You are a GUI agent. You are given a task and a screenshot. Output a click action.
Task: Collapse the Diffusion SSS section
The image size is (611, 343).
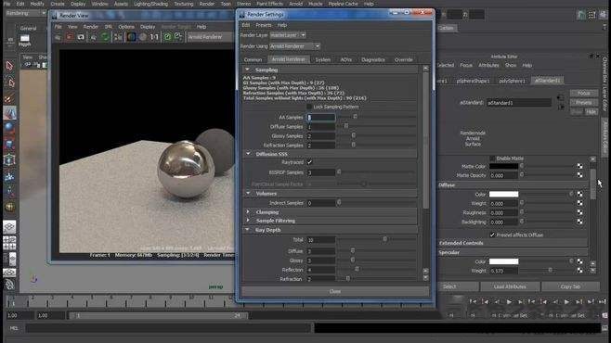tap(248, 154)
